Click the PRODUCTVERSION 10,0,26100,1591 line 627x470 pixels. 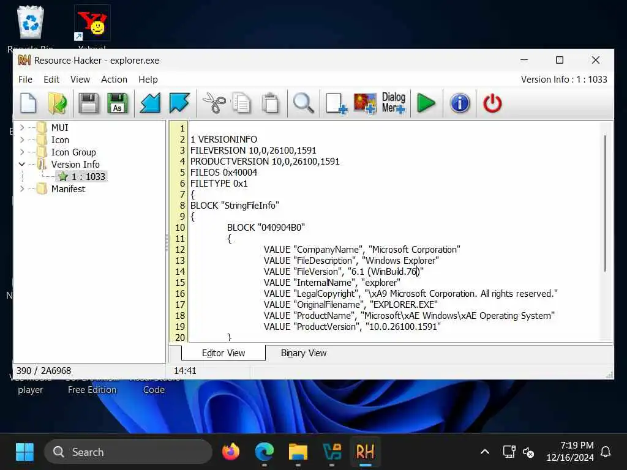[x=265, y=162]
